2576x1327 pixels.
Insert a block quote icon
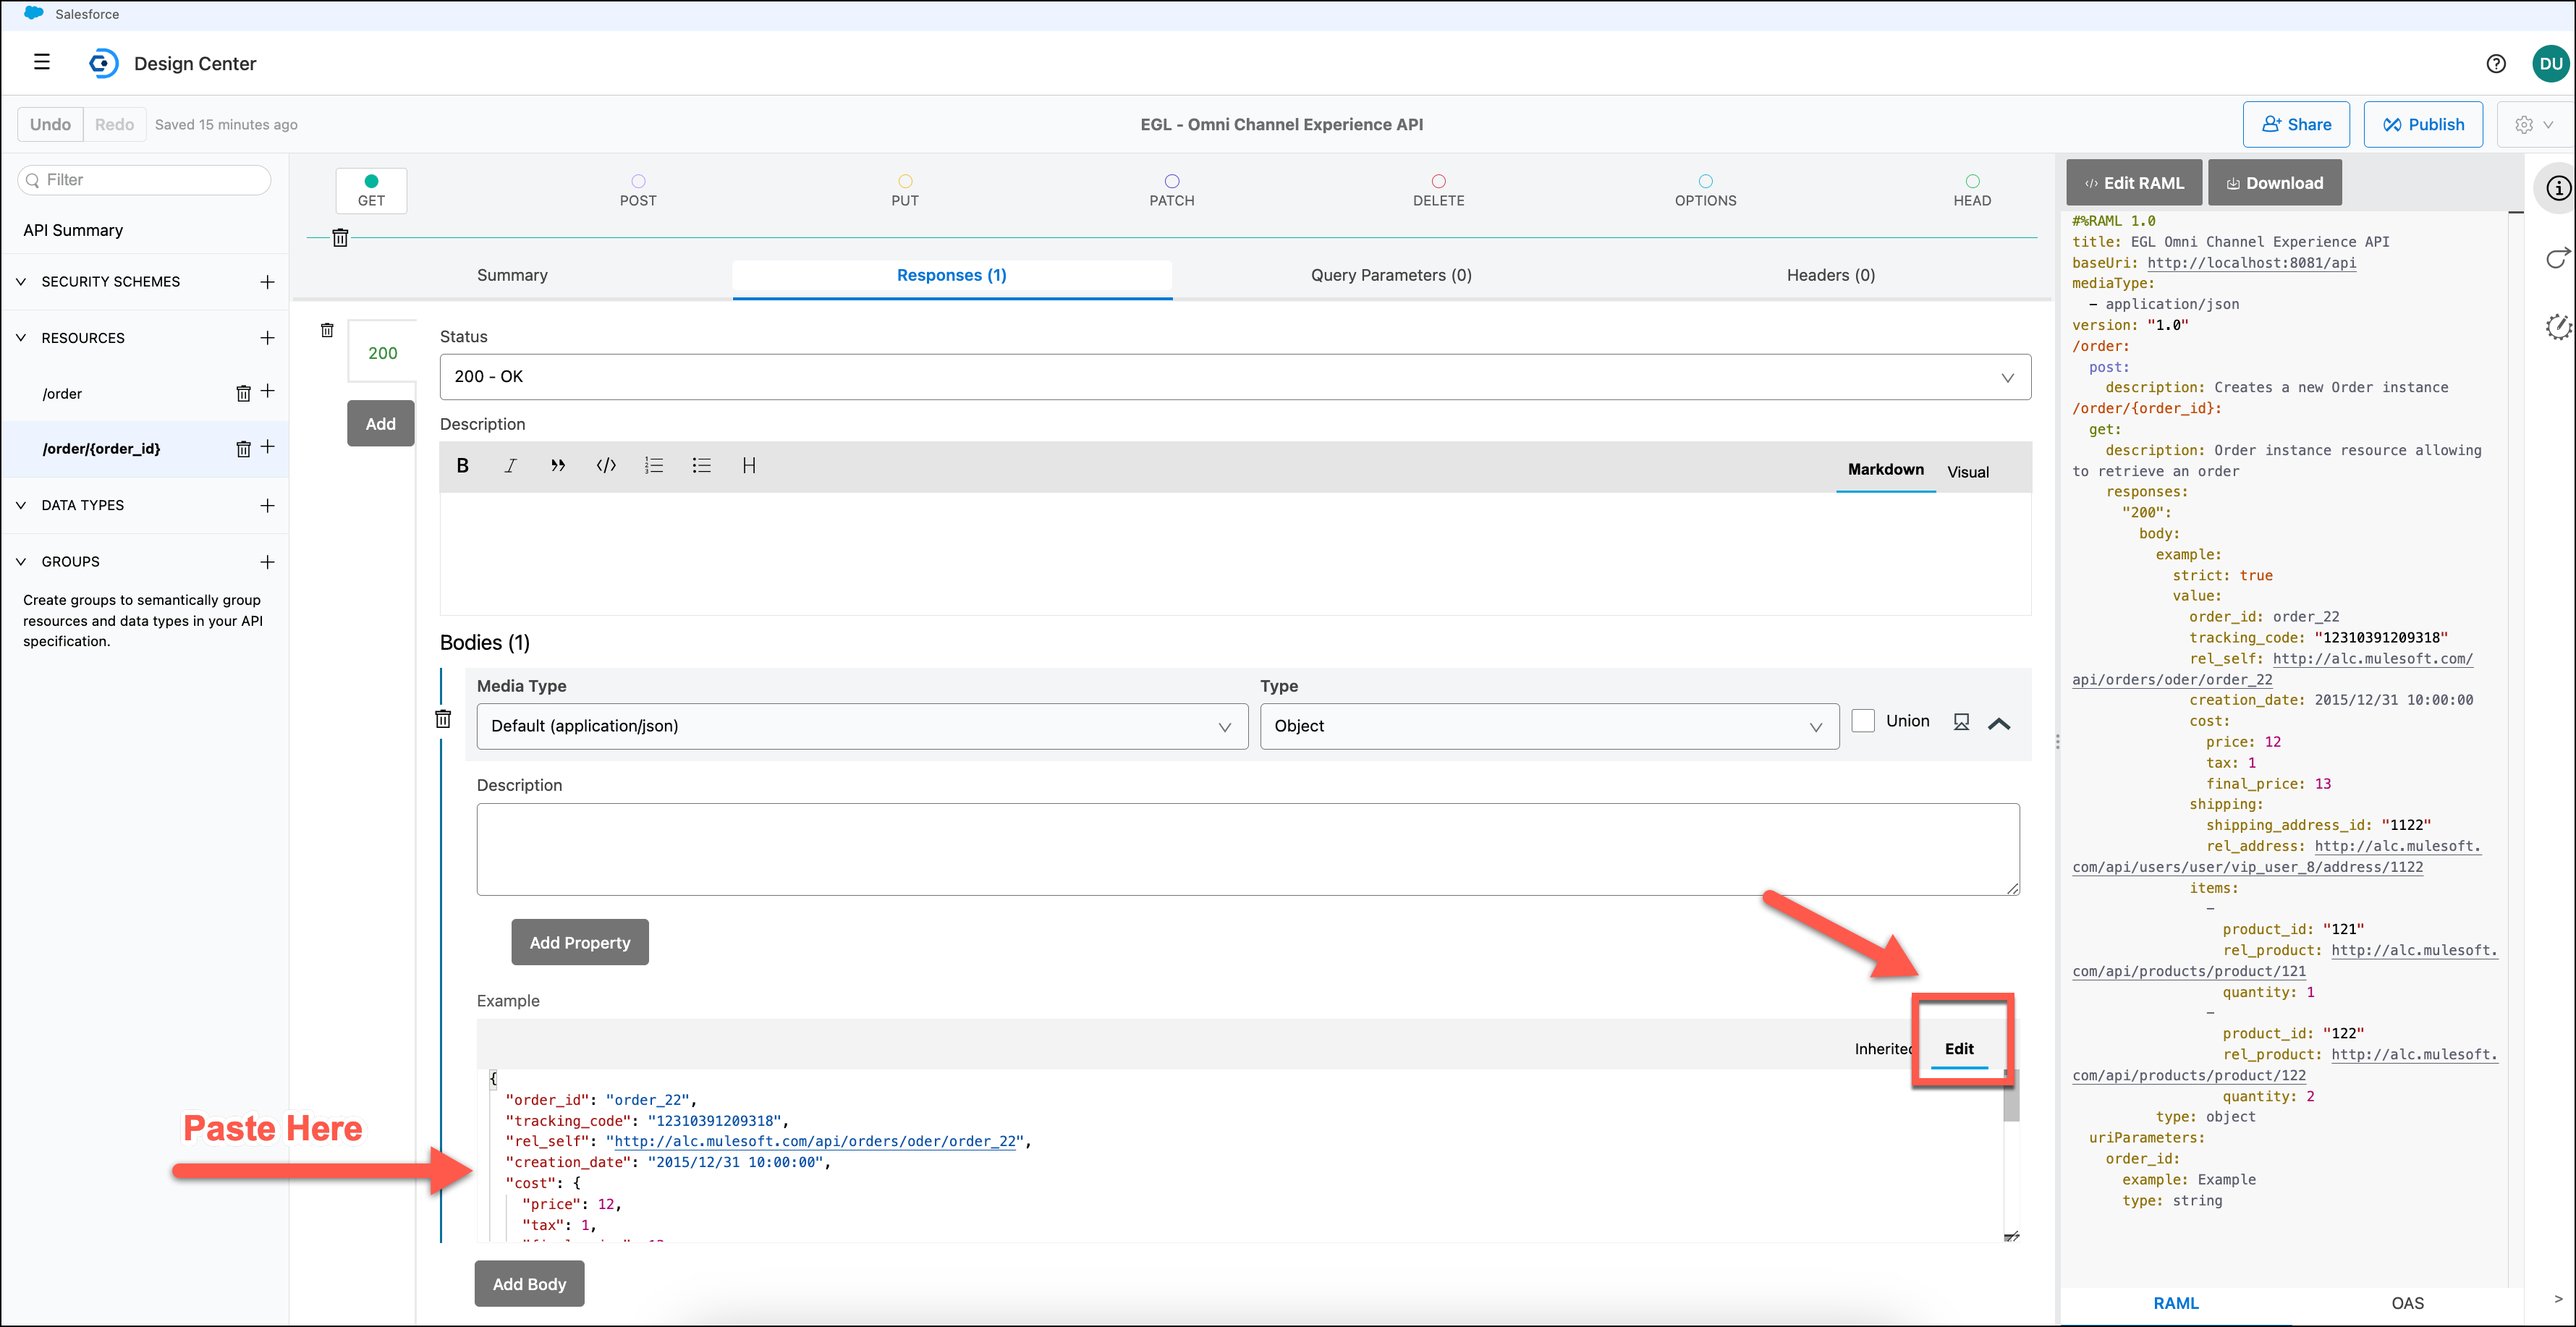[558, 466]
